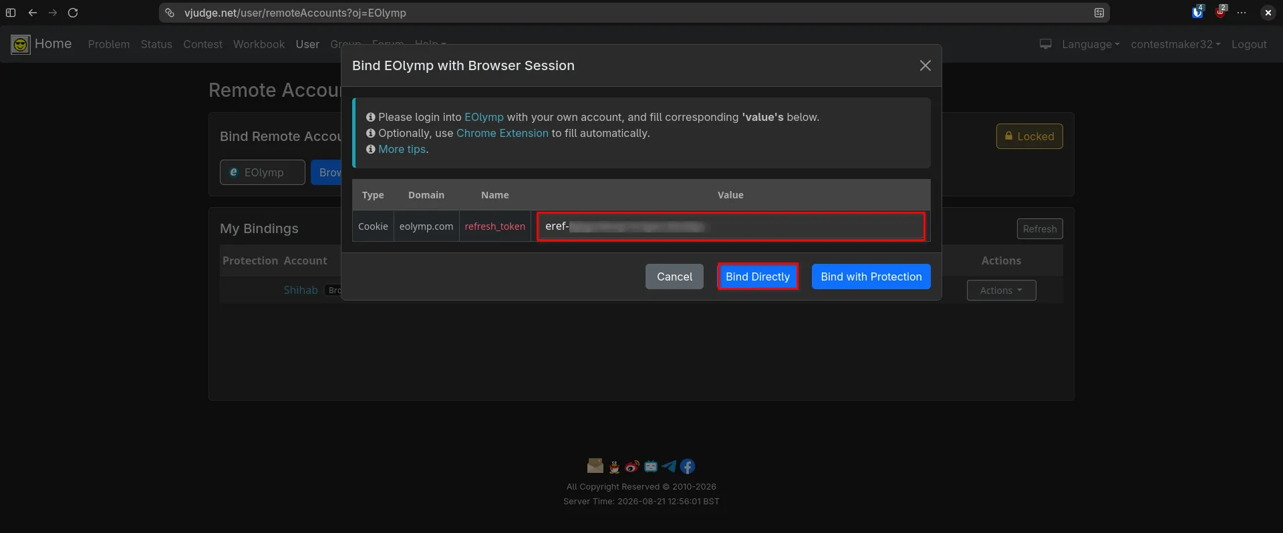Expand the Actions dropdown for Shihab
Screen dimensions: 1283x533
tap(1001, 291)
